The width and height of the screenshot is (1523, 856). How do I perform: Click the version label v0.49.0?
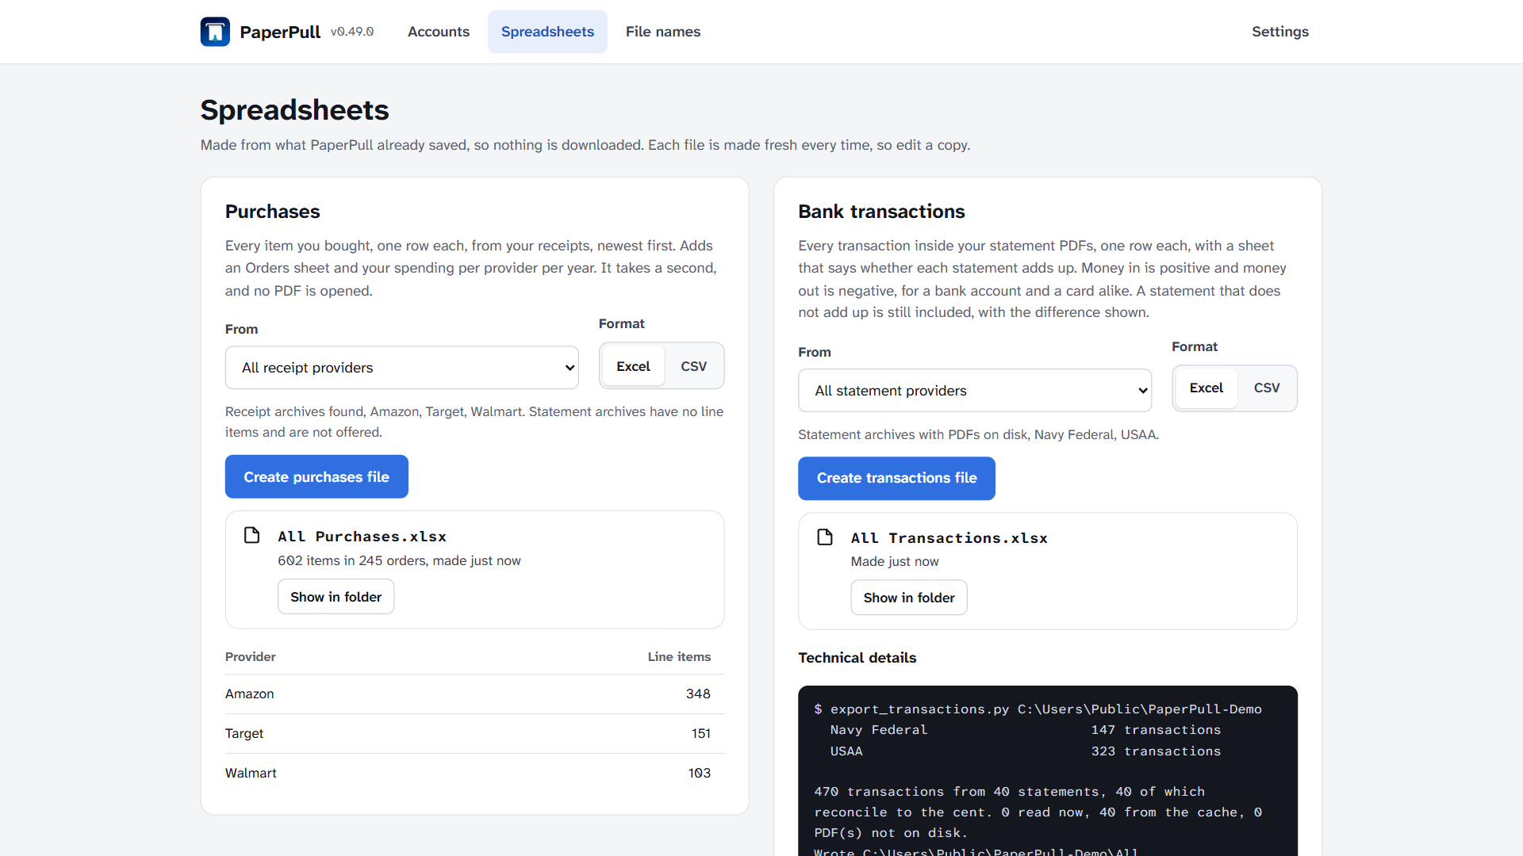[352, 32]
